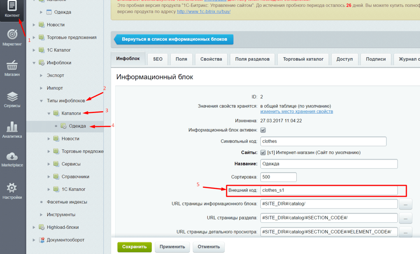420x254 pixels.
Task: Click the green Сохранить button
Action: tap(134, 247)
